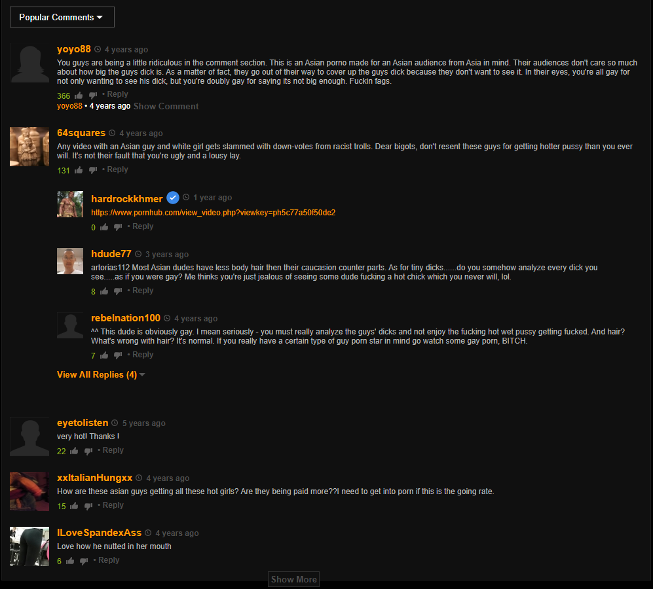Thumbs up ILoveSpandexAss comment

click(70, 561)
